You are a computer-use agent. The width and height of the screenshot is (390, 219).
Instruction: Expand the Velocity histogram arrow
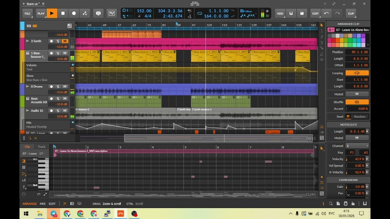point(367,159)
